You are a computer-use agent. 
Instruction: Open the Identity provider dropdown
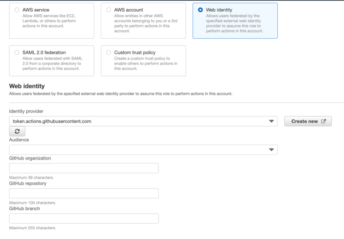coord(143,121)
